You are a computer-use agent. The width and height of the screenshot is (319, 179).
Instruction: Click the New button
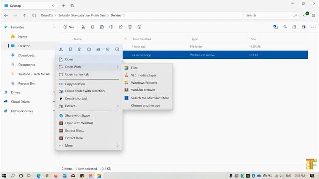69,27
